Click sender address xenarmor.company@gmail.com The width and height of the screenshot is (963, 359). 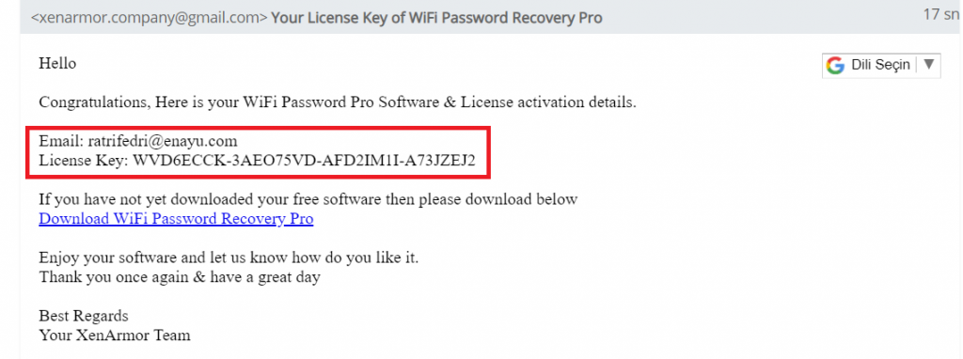(150, 18)
